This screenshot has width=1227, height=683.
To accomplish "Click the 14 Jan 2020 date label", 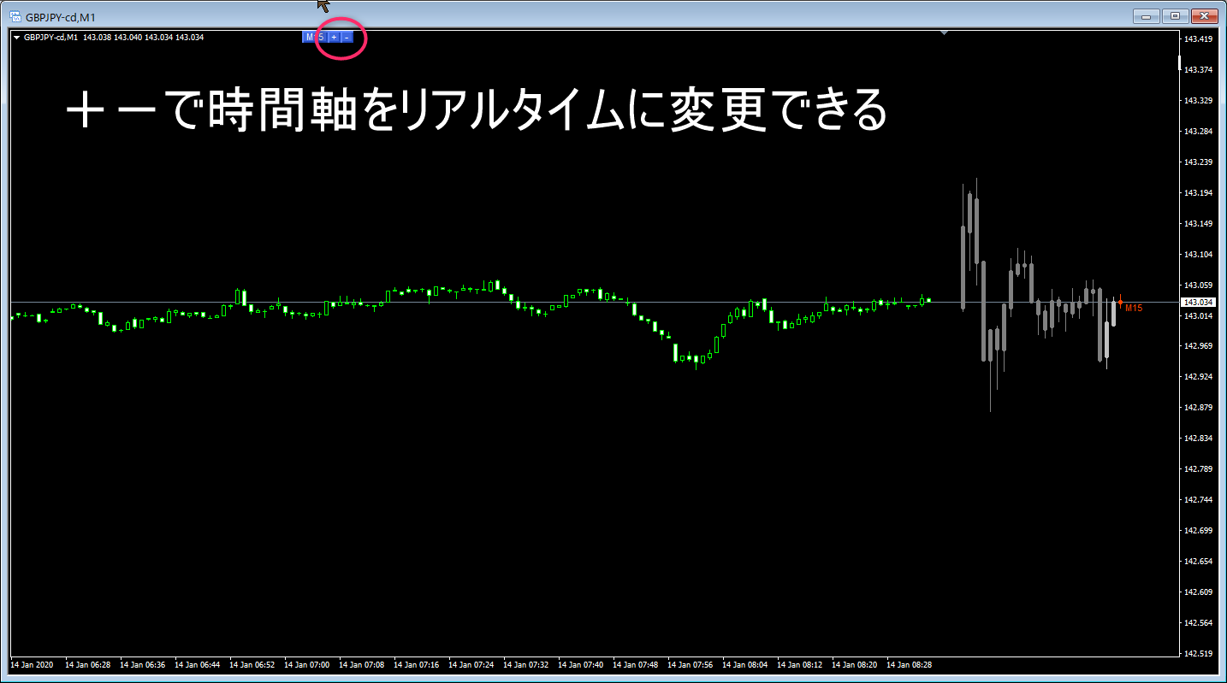I will pos(32,664).
